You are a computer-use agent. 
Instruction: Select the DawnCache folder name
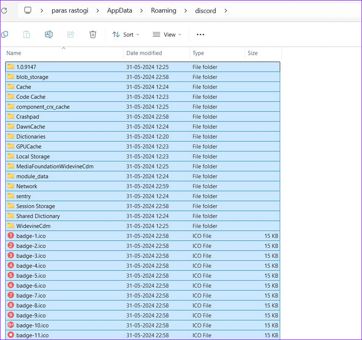[x=31, y=127]
